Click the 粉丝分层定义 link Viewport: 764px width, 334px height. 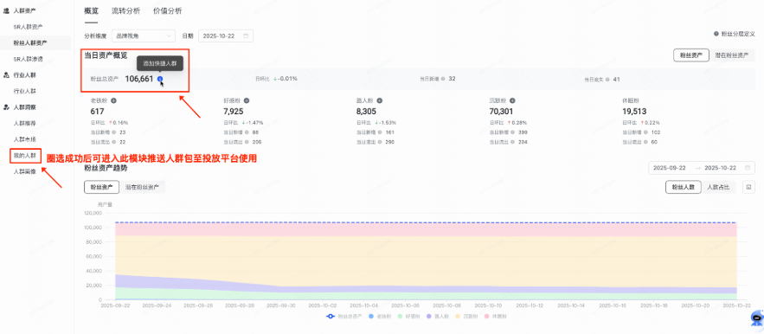click(738, 34)
